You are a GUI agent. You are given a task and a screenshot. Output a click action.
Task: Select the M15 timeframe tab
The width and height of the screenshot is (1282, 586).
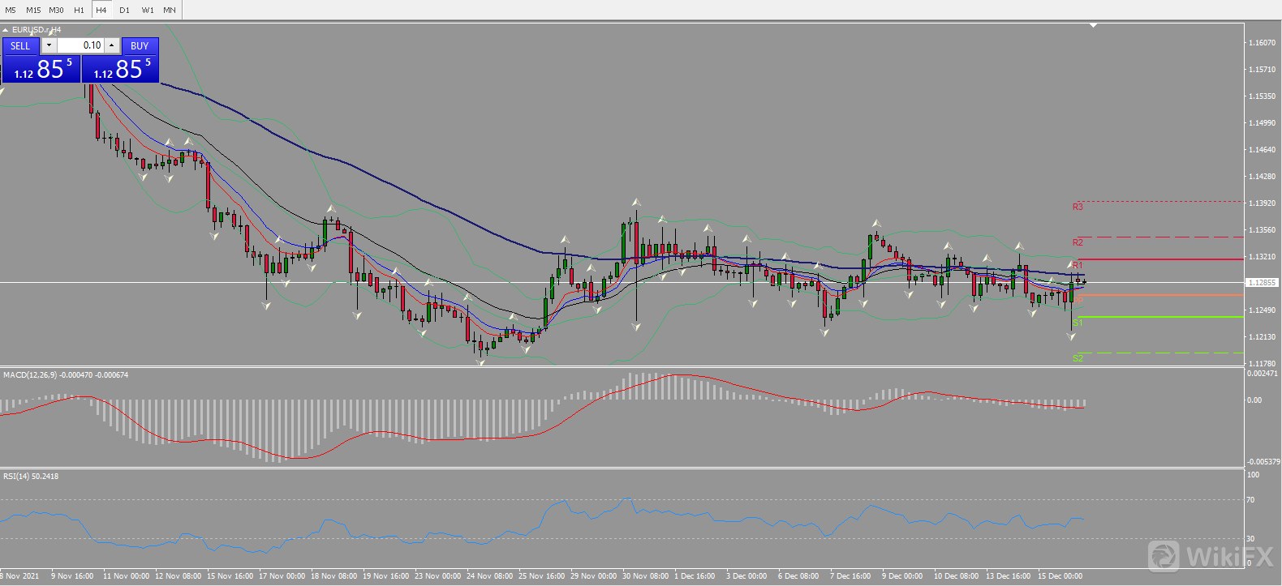33,10
